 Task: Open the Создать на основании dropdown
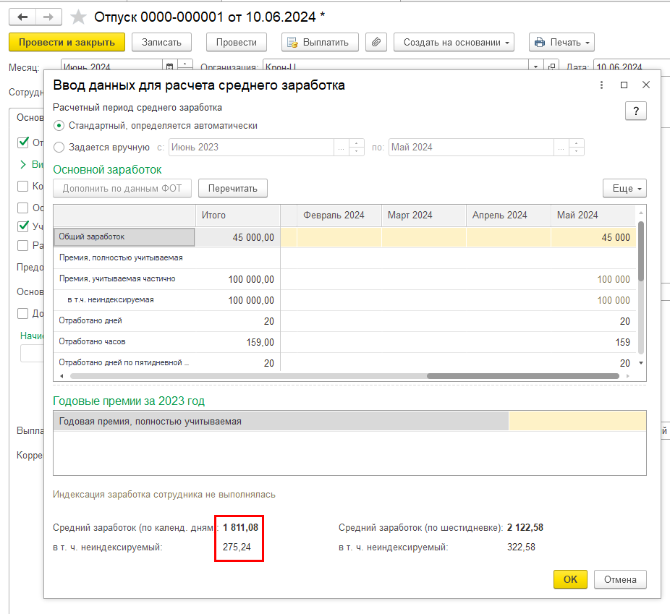454,42
